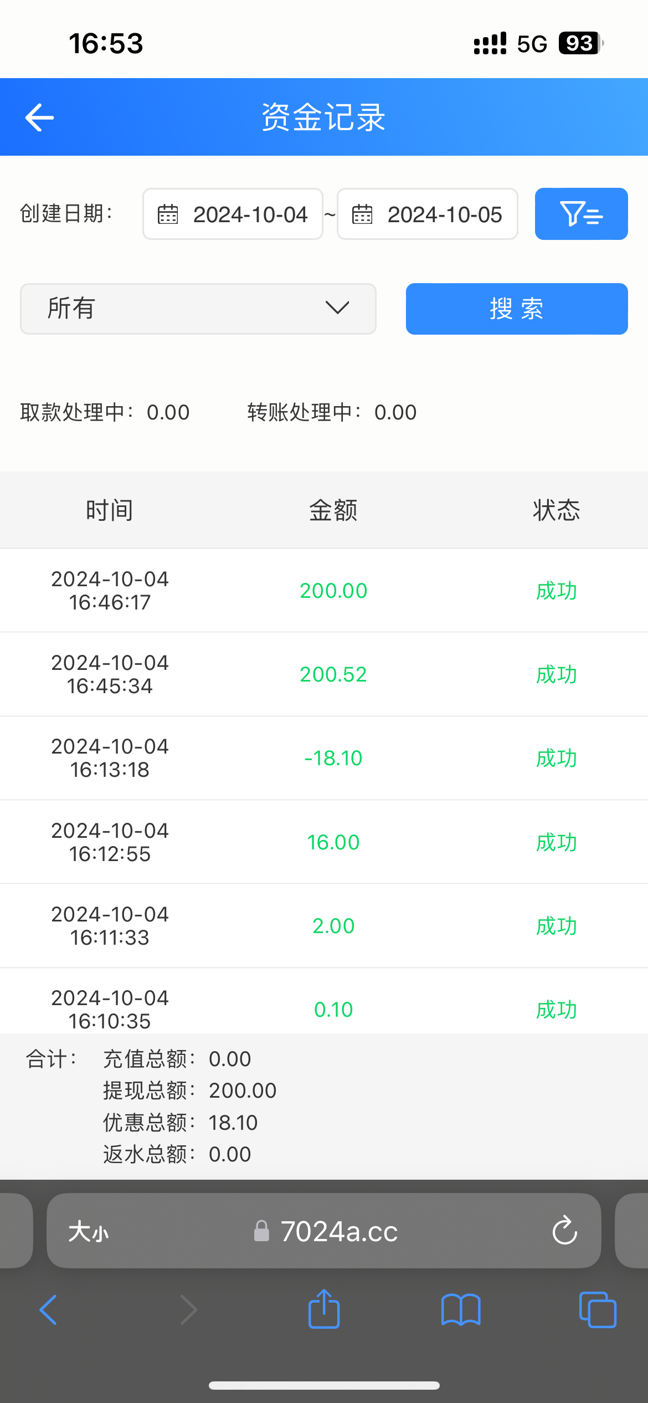Open Safari share sheet icon
The image size is (648, 1403).
pos(324,1309)
